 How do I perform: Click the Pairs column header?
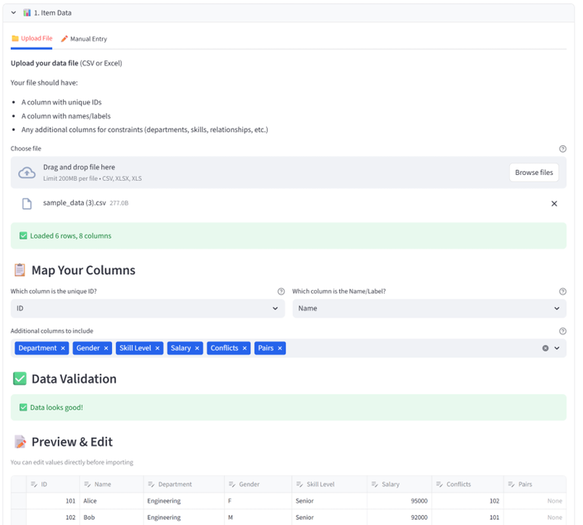(x=535, y=484)
